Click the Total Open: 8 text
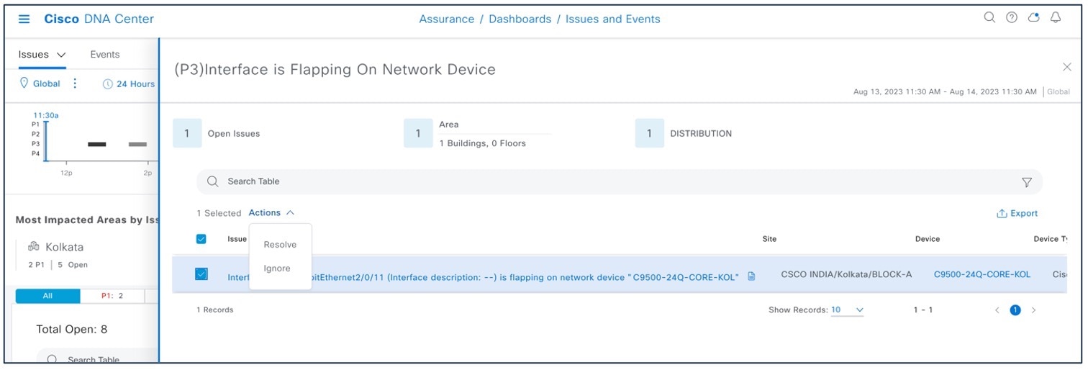 [72, 330]
